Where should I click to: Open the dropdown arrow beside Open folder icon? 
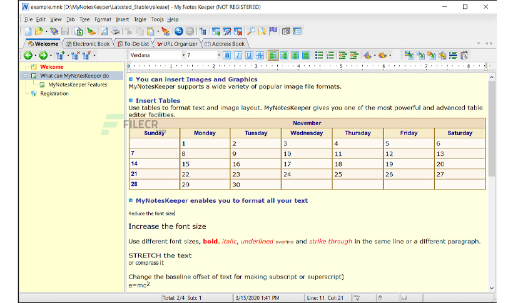[46, 31]
